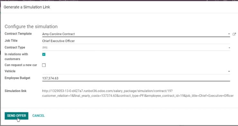This screenshot has width=238, height=126.
Task: Click the Simulation link label
Action: pyautogui.click(x=15, y=91)
